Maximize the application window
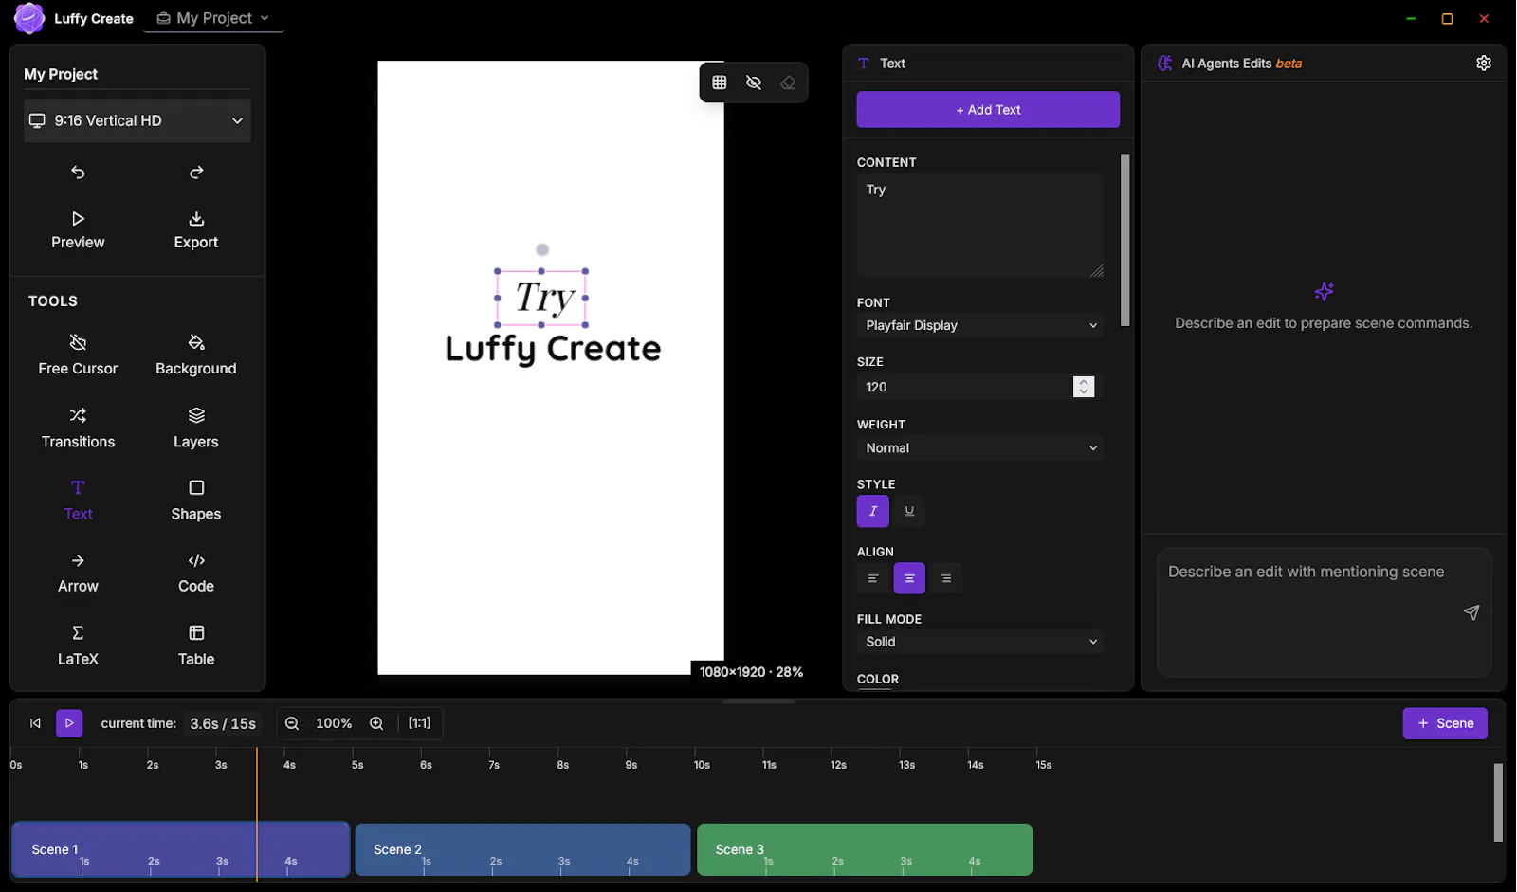The width and height of the screenshot is (1517, 892). pyautogui.click(x=1447, y=18)
